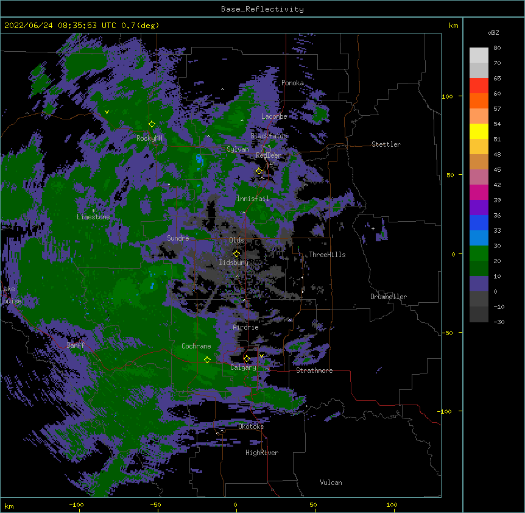This screenshot has height=513, width=525.
Task: Click the white asterisk above Limestone
Action: click(94, 211)
